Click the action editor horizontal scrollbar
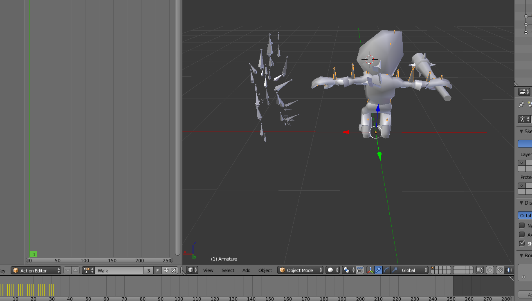The width and height of the screenshot is (532, 301). click(x=99, y=260)
